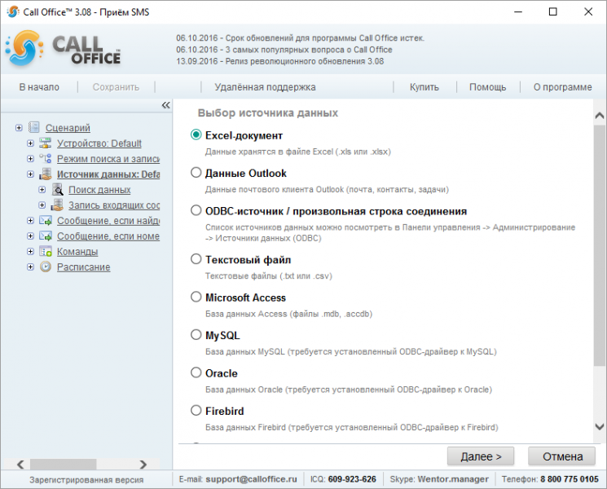Maximize the Call Office window
The image size is (607, 489).
click(x=552, y=11)
